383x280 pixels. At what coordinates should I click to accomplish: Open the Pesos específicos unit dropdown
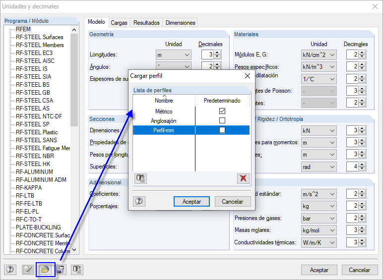click(319, 66)
